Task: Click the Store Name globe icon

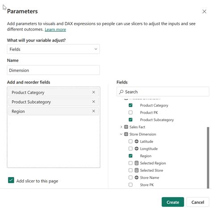Action: pyautogui.click(x=136, y=178)
